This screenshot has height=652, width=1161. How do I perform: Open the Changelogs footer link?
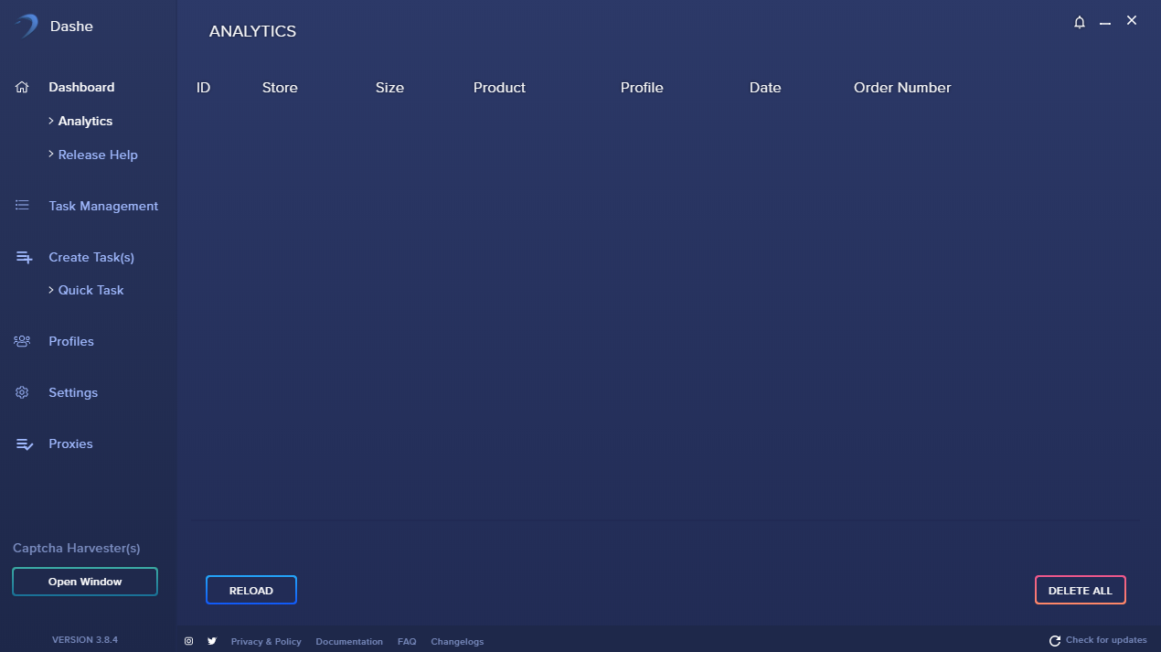coord(457,642)
